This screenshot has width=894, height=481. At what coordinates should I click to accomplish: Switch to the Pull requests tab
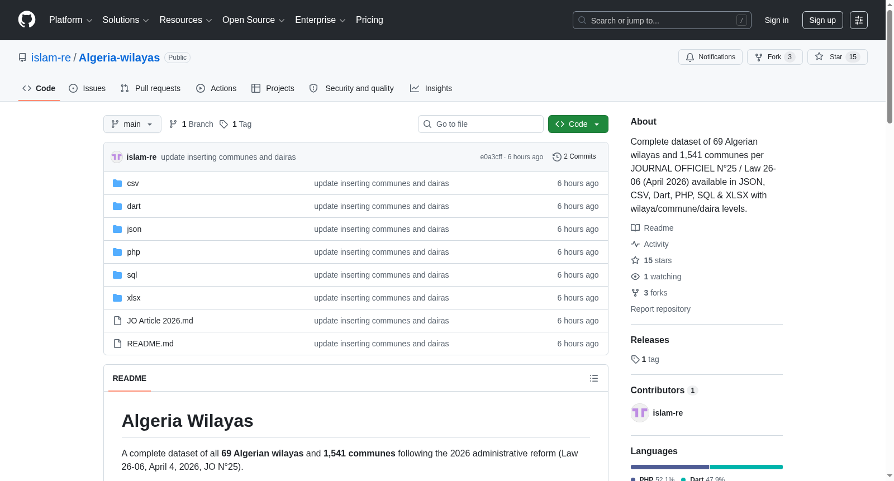[x=150, y=88]
